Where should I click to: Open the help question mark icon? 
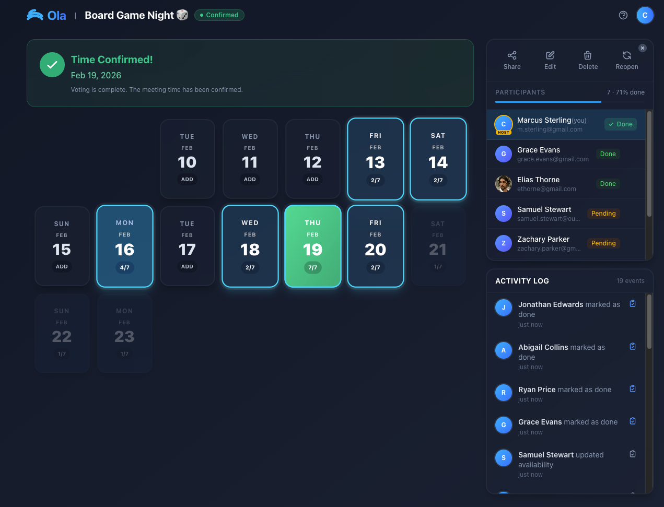tap(623, 15)
